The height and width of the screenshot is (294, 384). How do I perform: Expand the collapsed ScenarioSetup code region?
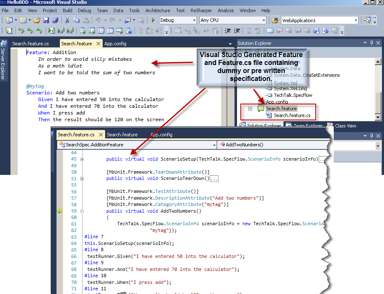(82, 159)
